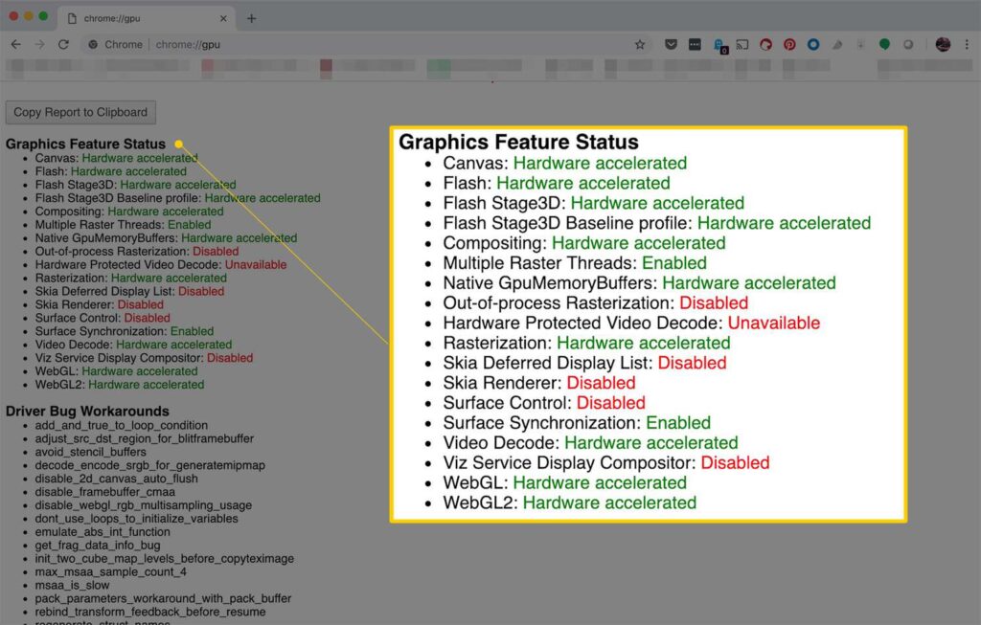Image resolution: width=981 pixels, height=625 pixels.
Task: Open the Ghostery ghost extension icon
Action: tap(719, 46)
